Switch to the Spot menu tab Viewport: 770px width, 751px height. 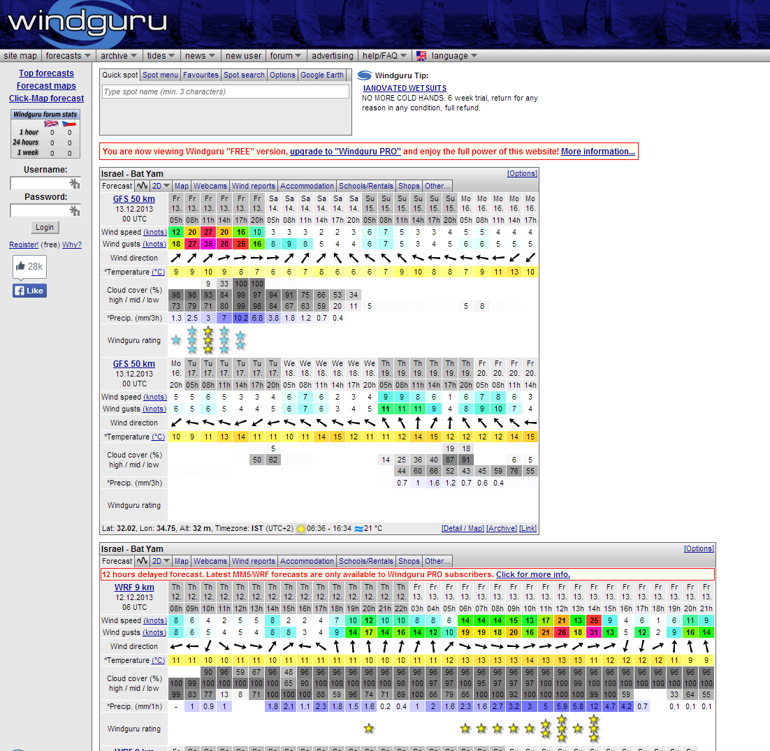[x=160, y=75]
